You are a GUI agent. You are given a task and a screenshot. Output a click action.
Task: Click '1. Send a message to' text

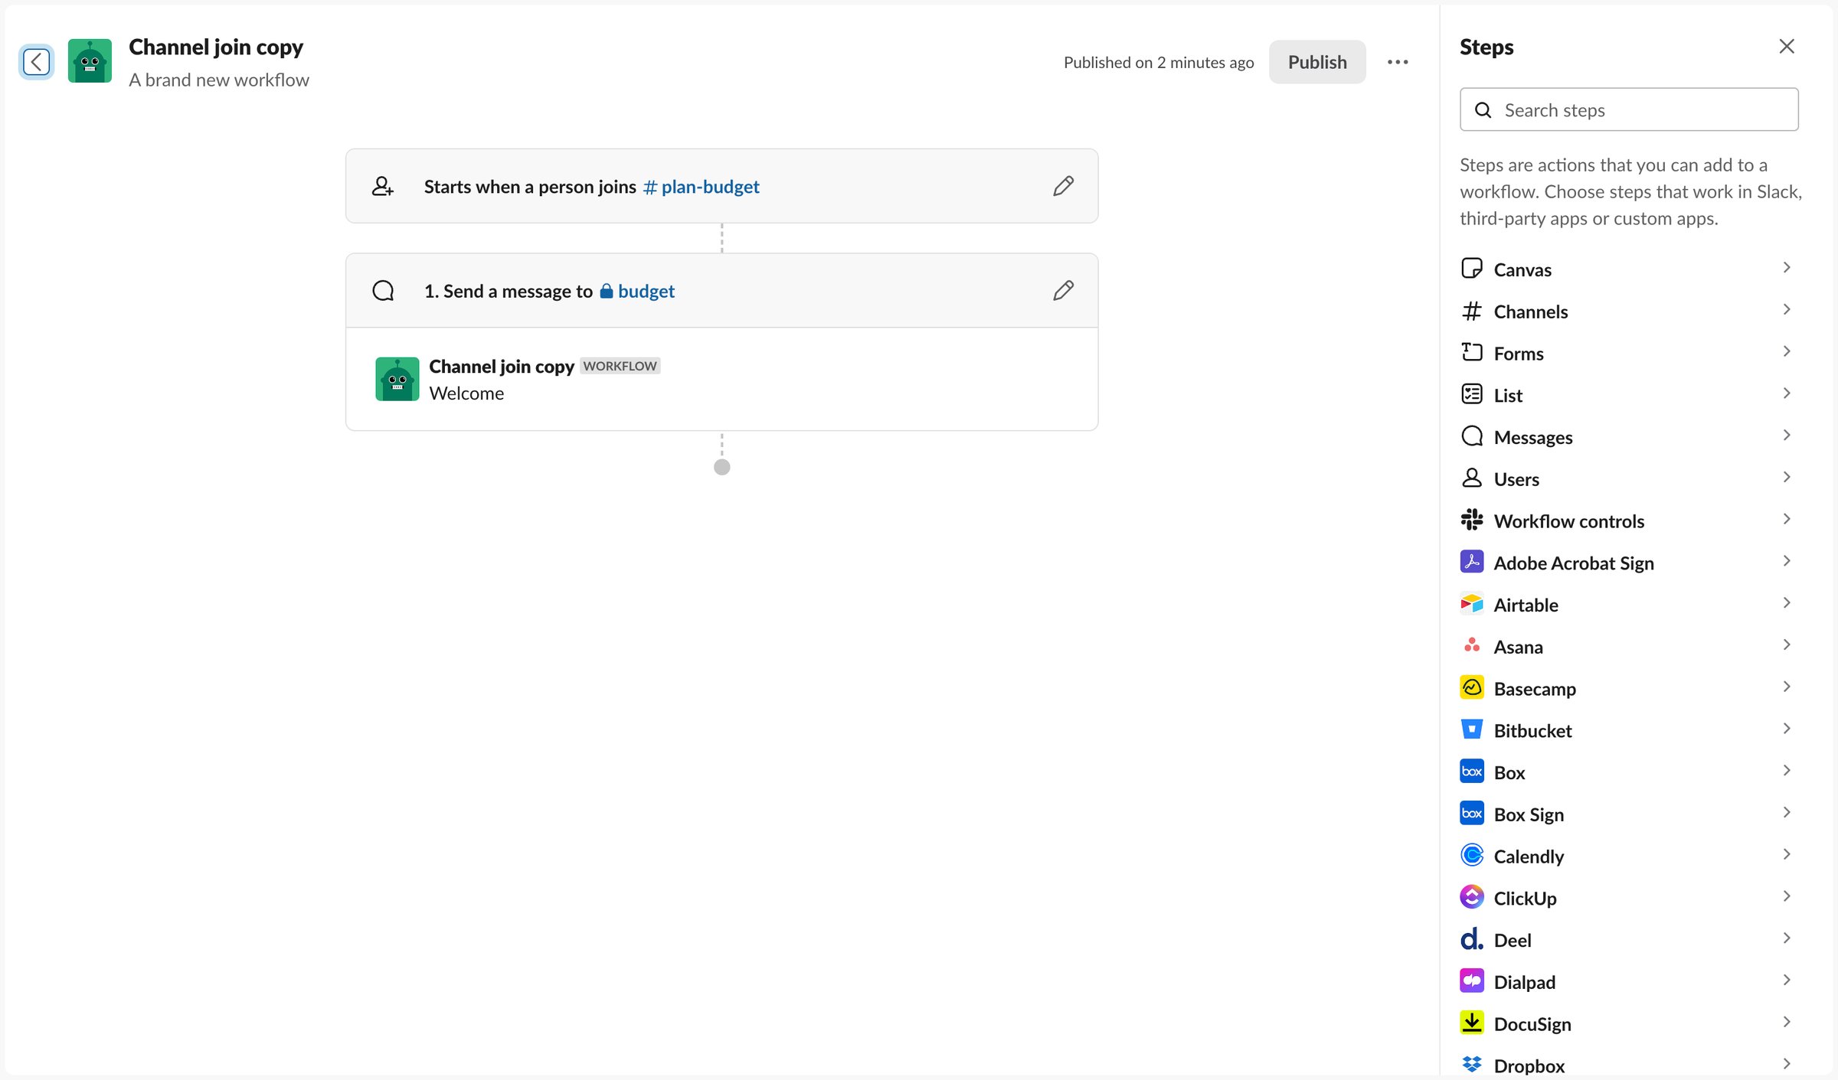(x=509, y=291)
